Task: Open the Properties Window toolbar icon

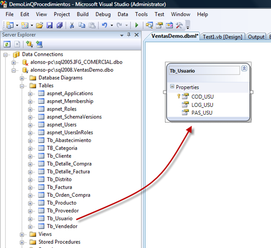Action: point(160,25)
